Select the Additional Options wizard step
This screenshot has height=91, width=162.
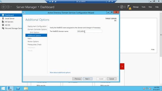36,35
